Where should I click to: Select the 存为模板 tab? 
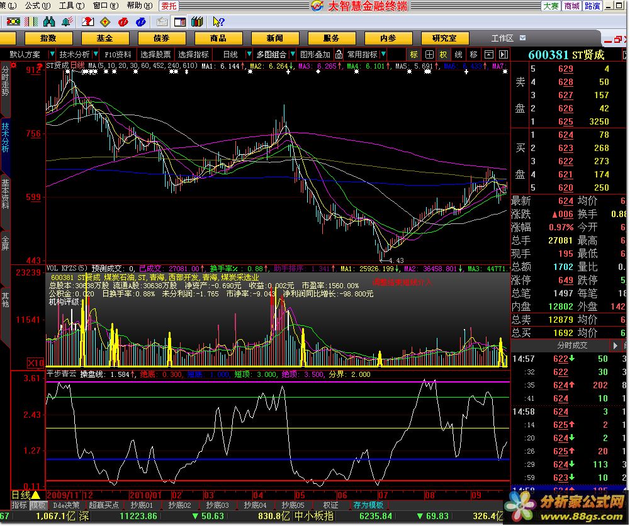point(368,505)
